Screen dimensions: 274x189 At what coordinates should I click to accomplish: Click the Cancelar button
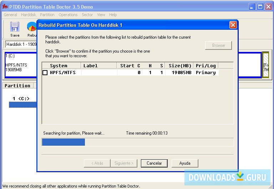click(154, 163)
